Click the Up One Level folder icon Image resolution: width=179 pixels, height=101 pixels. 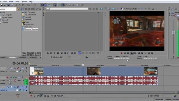coord(18,9)
